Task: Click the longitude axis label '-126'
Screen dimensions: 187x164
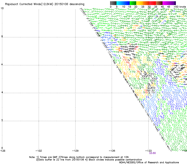Action: pos(112,151)
